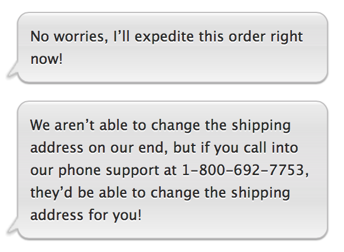Click the '1-800' prefix of the phone number
This screenshot has width=344, height=252.
tap(203, 170)
